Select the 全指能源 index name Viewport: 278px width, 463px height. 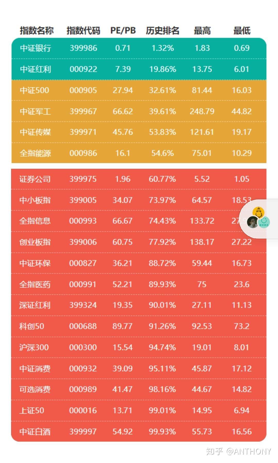[35, 153]
